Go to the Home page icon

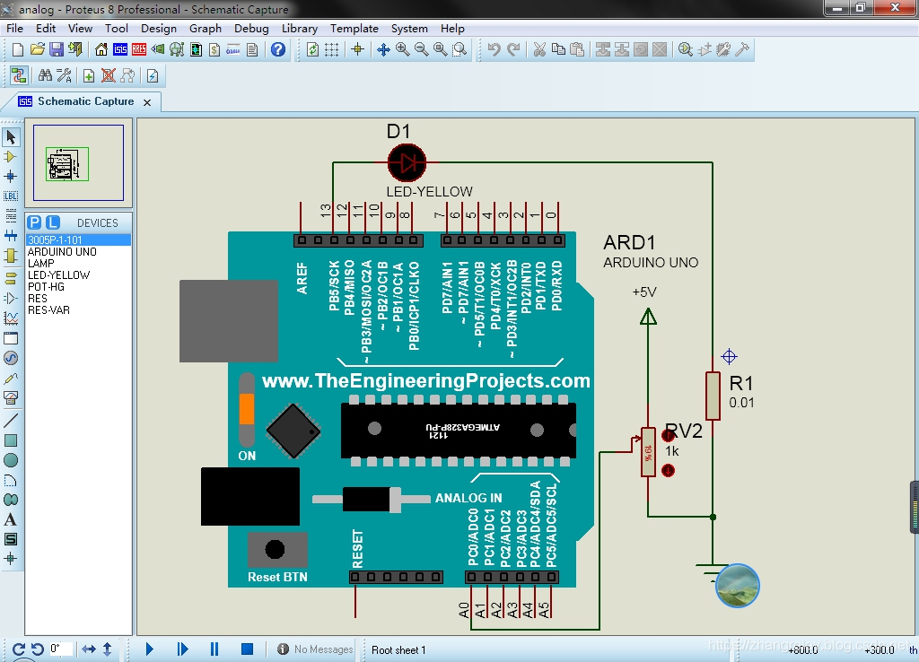(101, 50)
